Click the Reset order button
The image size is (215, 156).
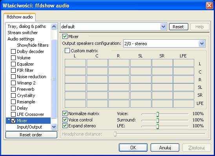click(x=31, y=135)
